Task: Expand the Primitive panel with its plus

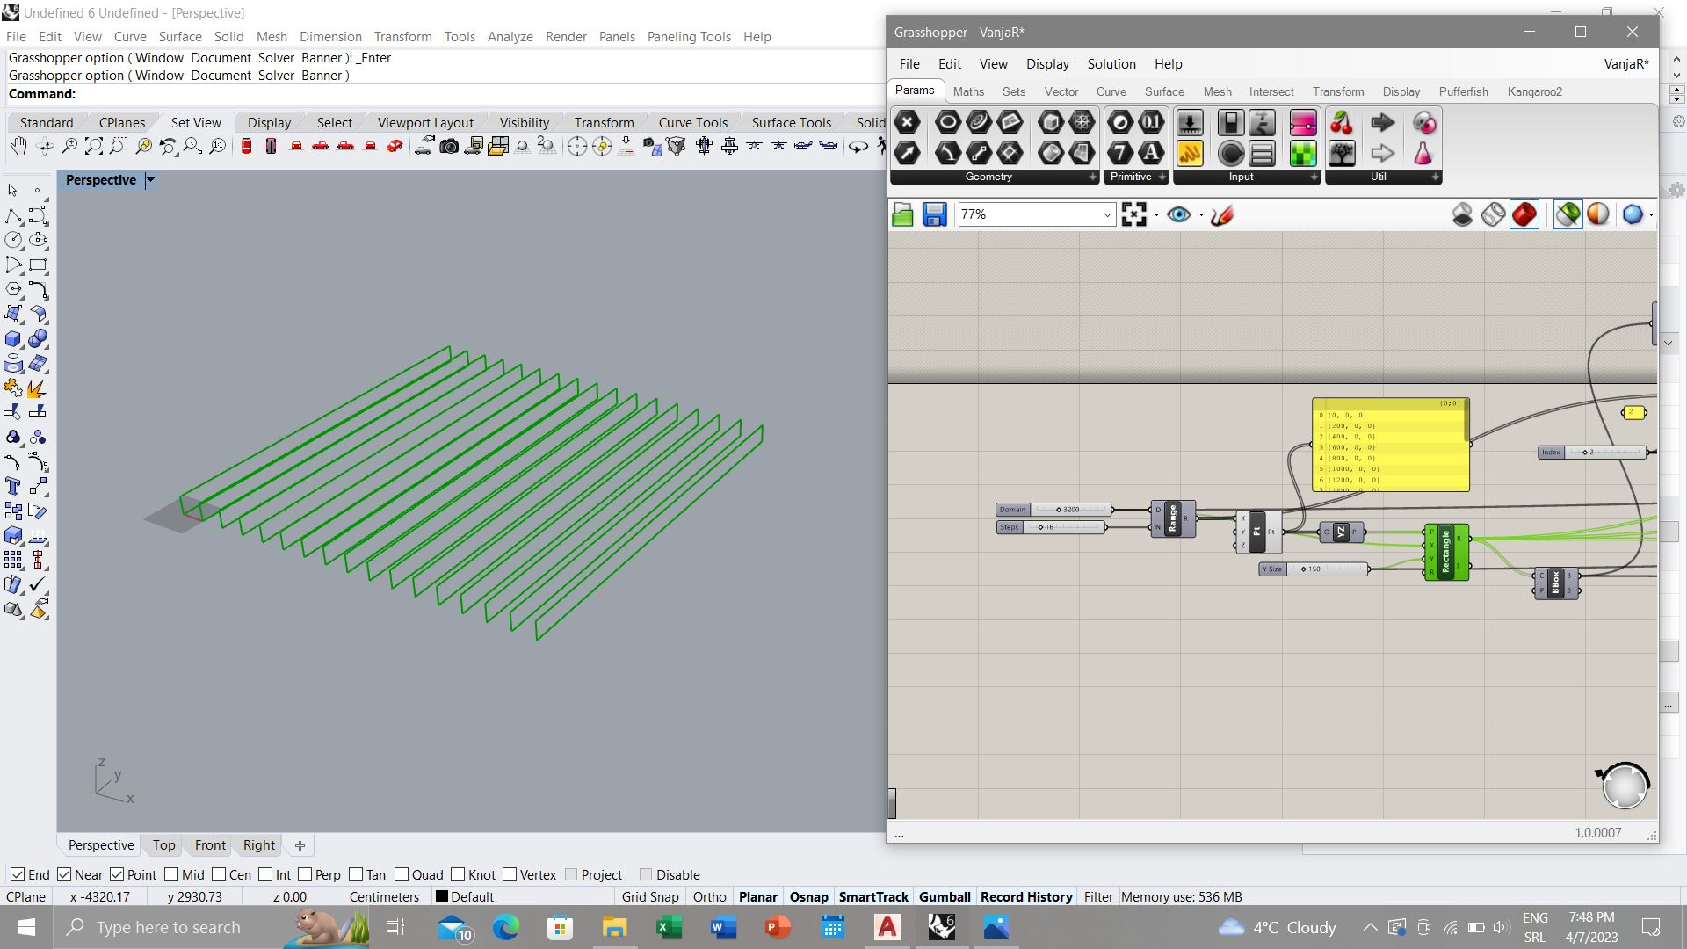Action: coord(1162,177)
